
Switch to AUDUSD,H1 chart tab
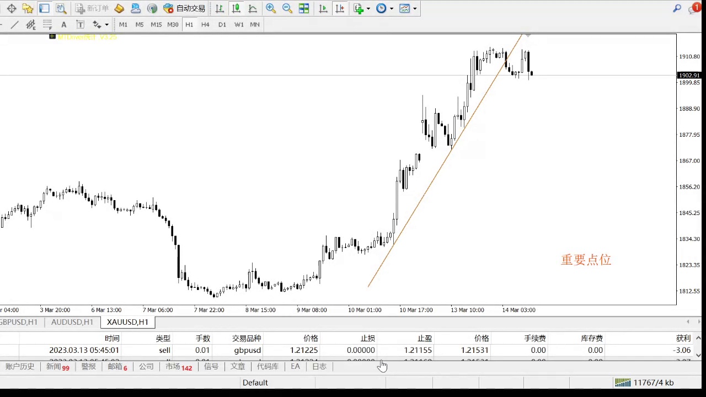[x=72, y=322]
